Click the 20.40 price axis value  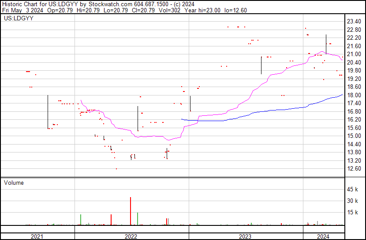354,62
